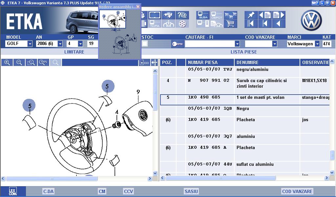
Task: Click the parts list horizontal scrollbar thumb
Action: 220,178
